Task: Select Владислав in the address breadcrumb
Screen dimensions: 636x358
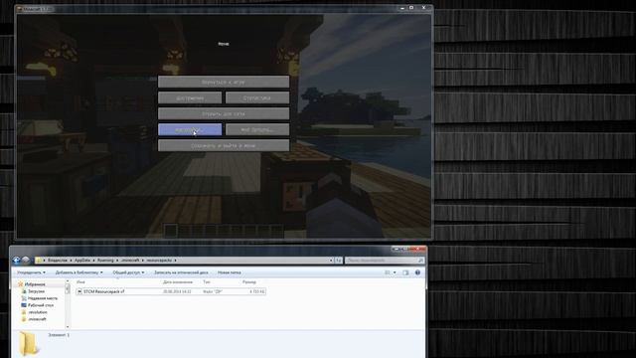Action: [58, 261]
